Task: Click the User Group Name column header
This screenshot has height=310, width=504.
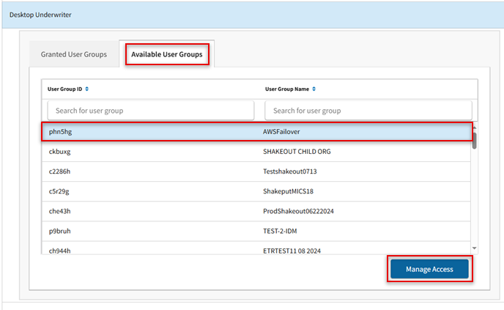Action: click(x=286, y=89)
